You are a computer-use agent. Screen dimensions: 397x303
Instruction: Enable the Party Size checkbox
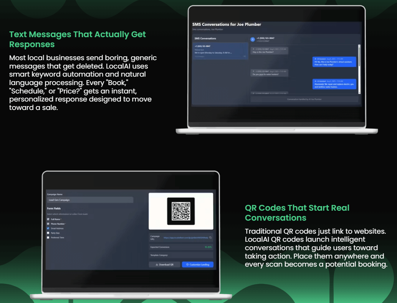(48, 233)
